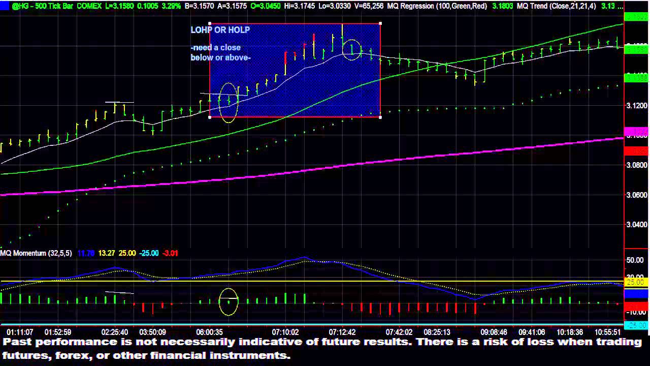This screenshot has width=650, height=366.
Task: Click the '09:41:06' time axis label
Action: (531, 332)
